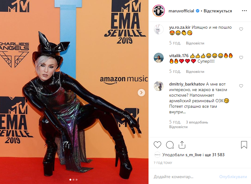Image resolution: width=251 pixels, height=184 pixels.
Task: Like the post with the heart icon
Action: [157, 145]
